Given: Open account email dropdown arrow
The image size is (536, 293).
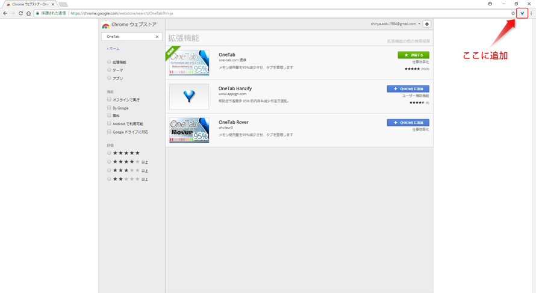Looking at the screenshot, I should (419, 24).
